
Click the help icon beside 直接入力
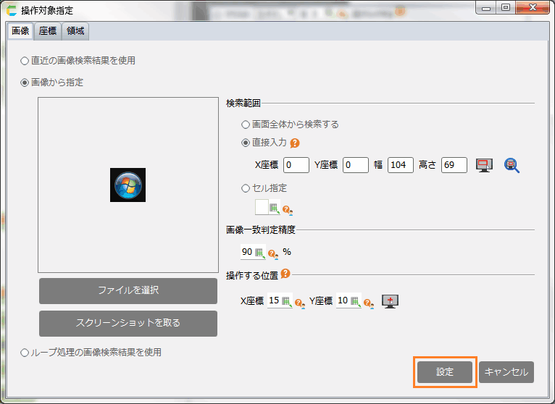(295, 143)
